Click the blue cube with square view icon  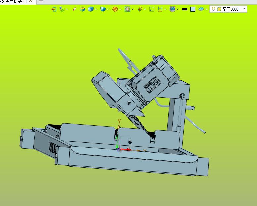103,9
